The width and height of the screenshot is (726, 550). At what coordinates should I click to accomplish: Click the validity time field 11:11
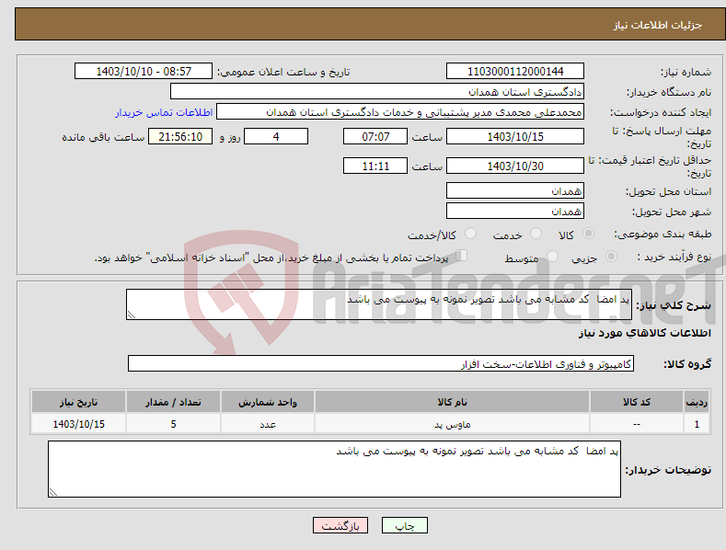[375, 166]
